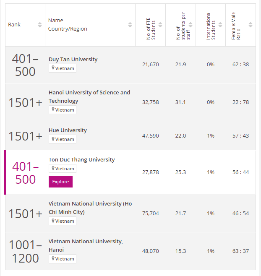This screenshot has width=261, height=276.
Task: Click the Rank column header text
Action: (14, 25)
